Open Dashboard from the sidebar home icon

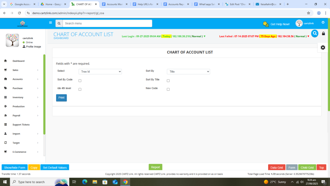(5, 61)
